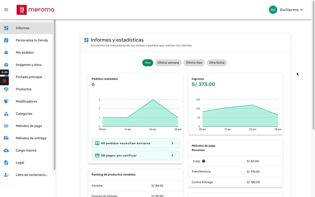
Task: Open the Métodos de pago menu item
Action: (29, 126)
